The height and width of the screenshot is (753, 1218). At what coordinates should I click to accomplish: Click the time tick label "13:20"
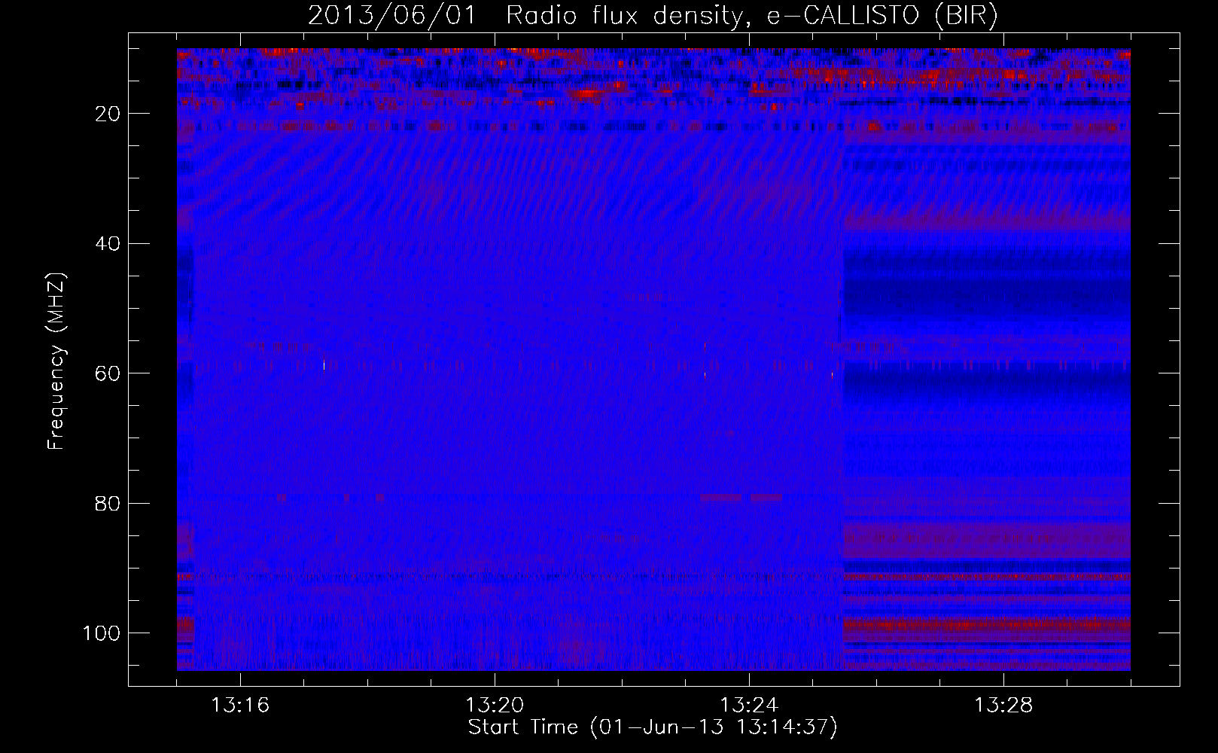[x=495, y=706]
